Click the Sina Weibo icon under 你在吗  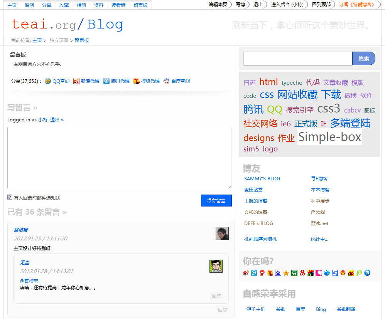(246, 273)
